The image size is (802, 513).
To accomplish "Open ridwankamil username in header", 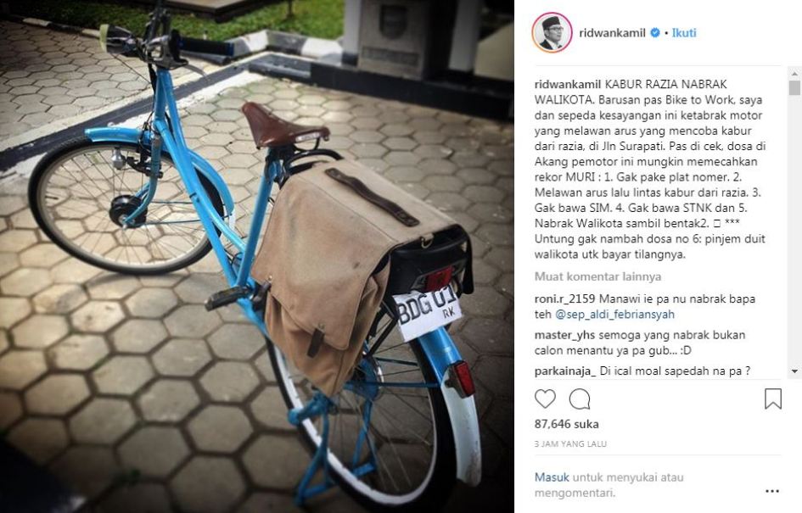I will click(612, 33).
